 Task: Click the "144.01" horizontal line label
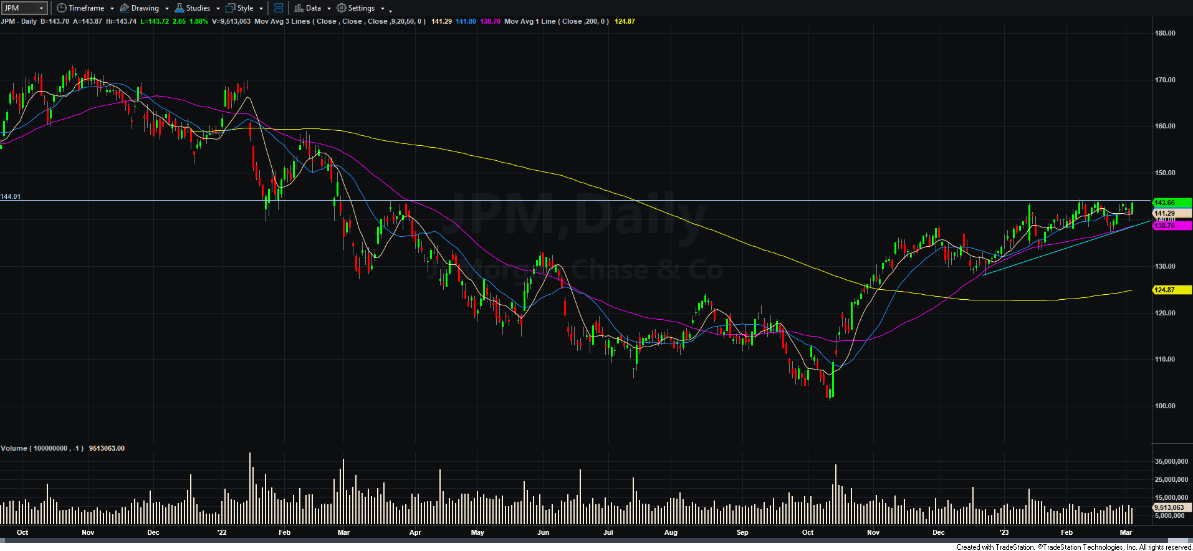tap(11, 196)
